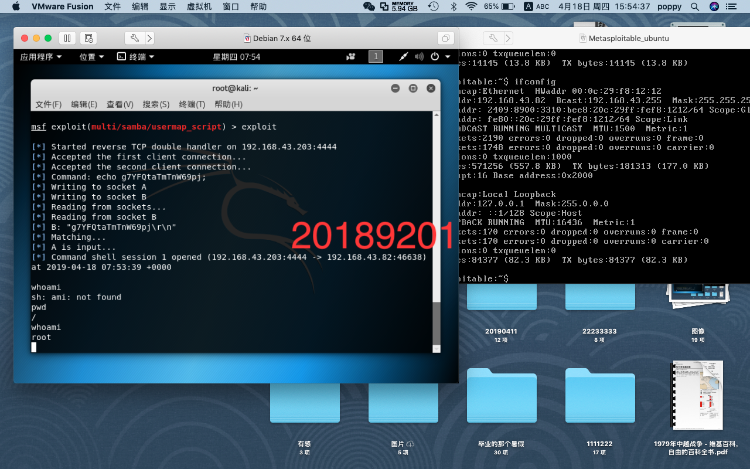Maximize the root@kali terminal window

413,88
